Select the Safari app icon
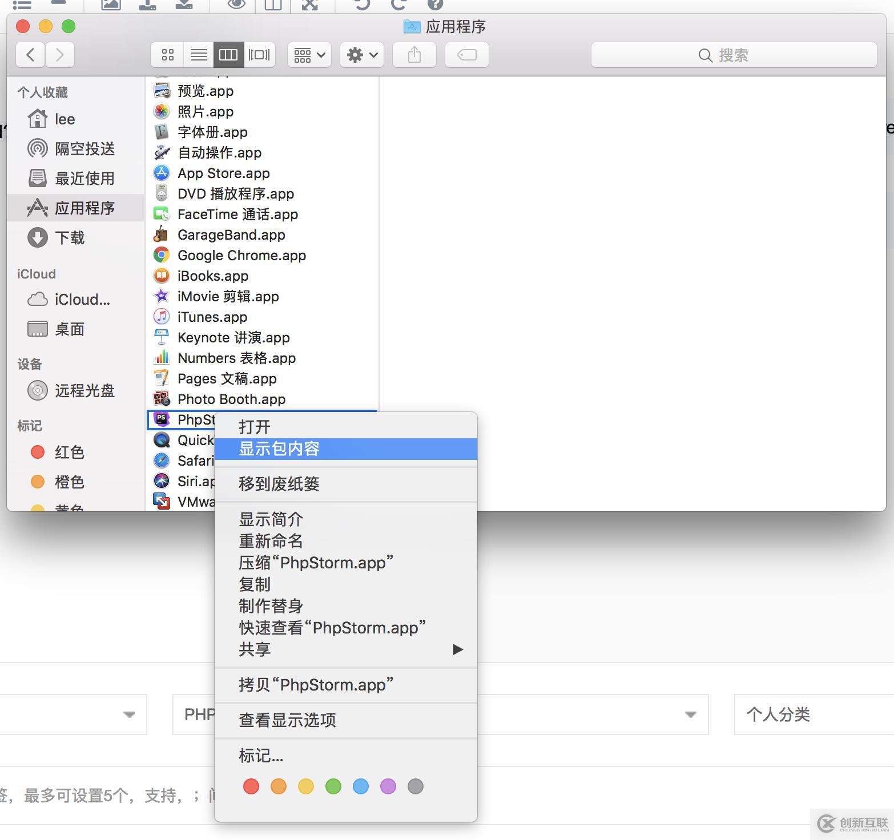Screen dimensions: 894x840 click(x=162, y=461)
